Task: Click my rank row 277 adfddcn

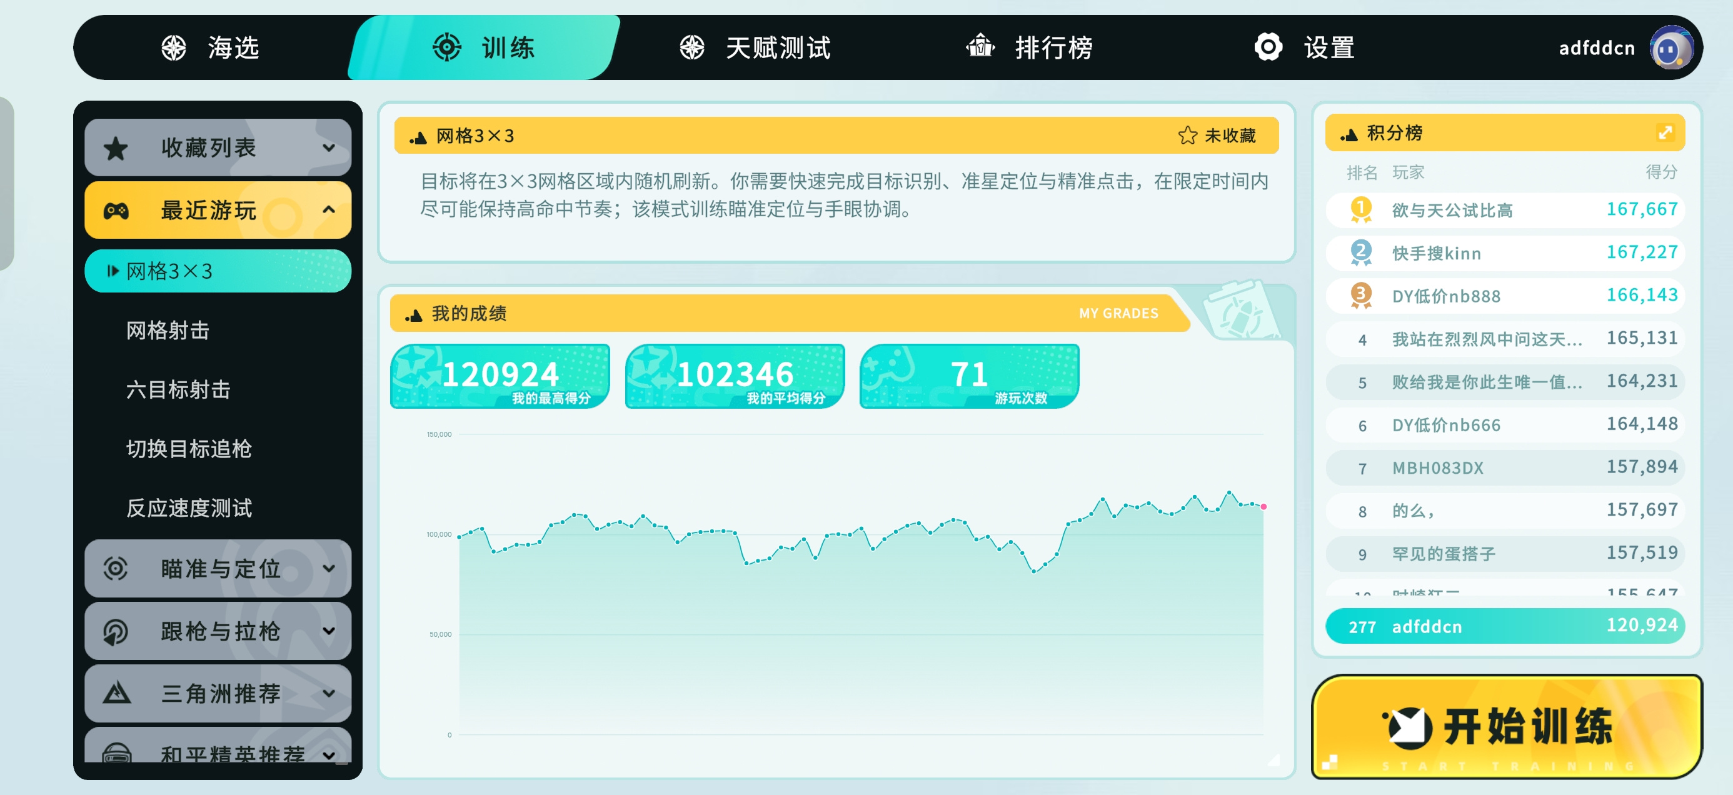Action: coord(1505,626)
